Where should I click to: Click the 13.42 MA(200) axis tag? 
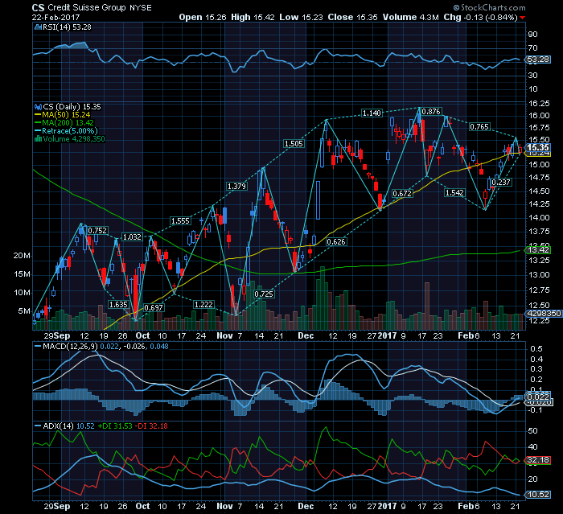click(x=538, y=250)
